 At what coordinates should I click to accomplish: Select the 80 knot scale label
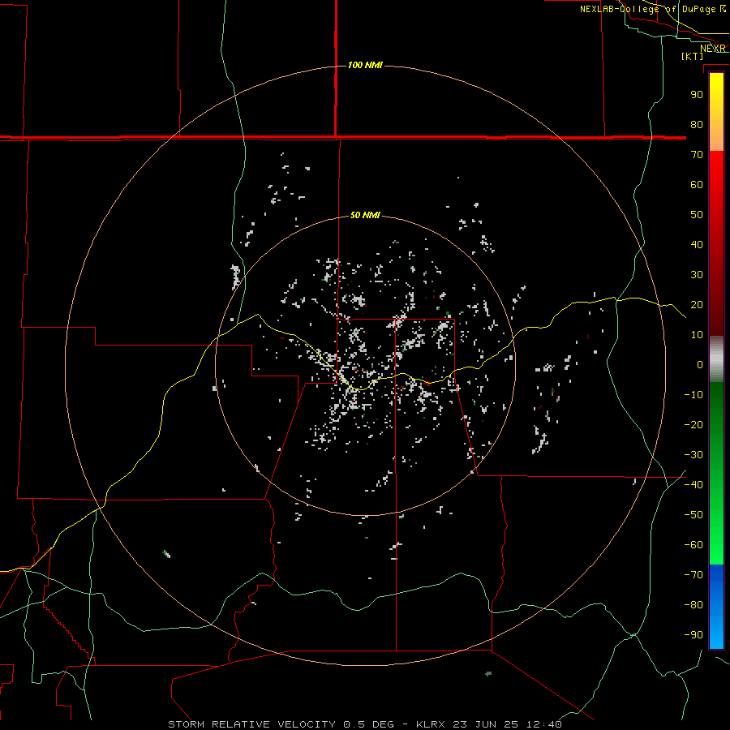pos(697,124)
